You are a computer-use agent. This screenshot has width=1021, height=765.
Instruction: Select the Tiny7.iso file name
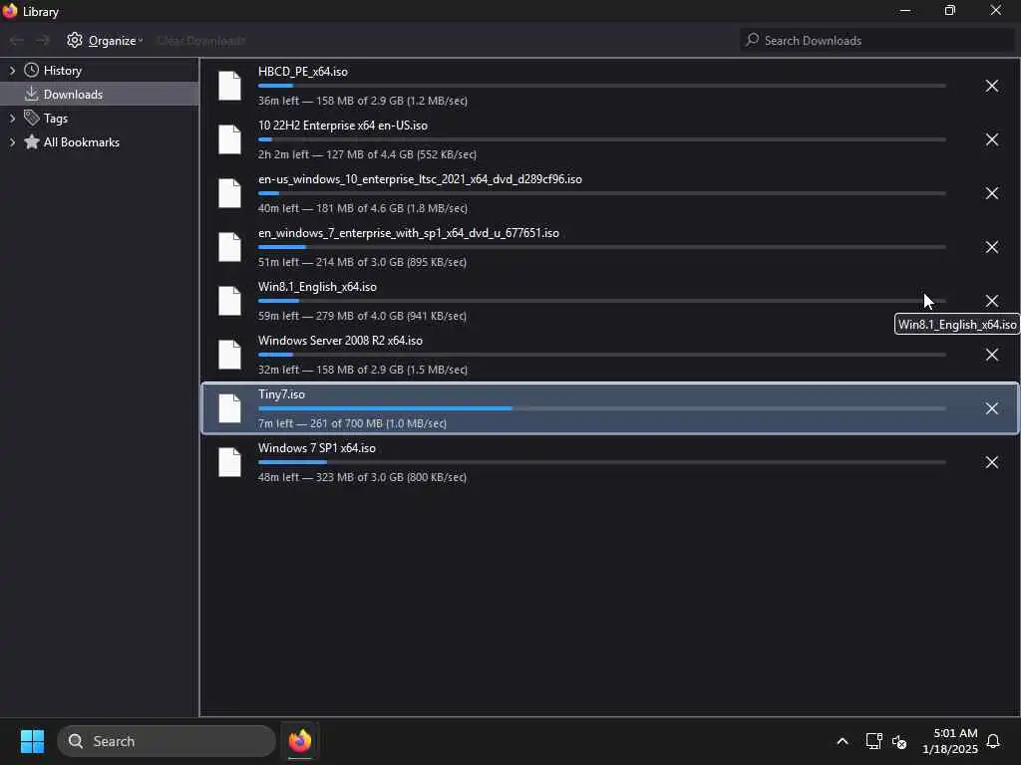[x=281, y=394]
